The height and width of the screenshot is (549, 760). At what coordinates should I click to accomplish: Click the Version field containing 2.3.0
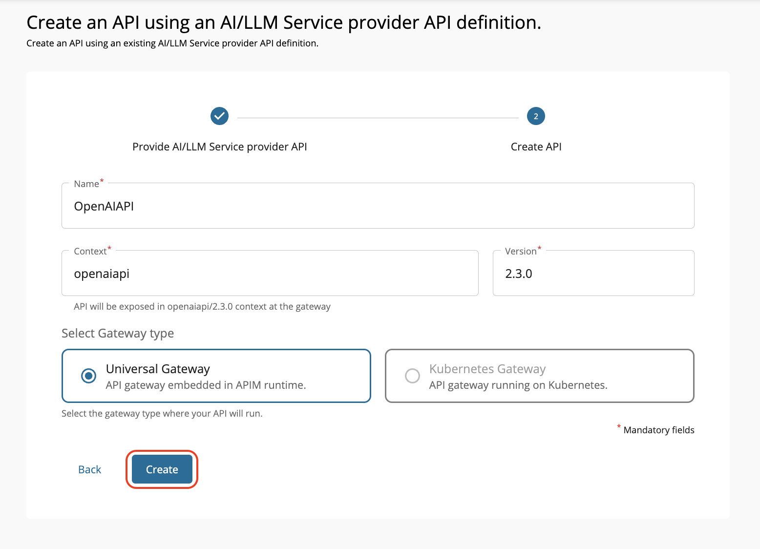[x=593, y=273]
